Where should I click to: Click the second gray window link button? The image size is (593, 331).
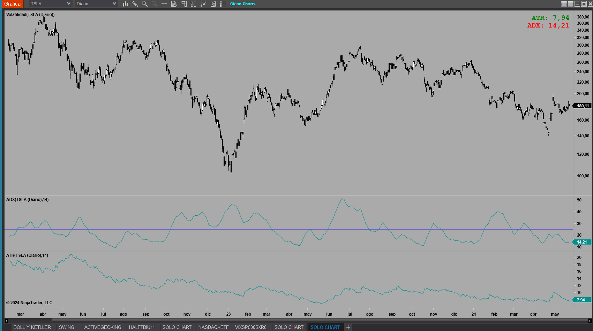coord(571,4)
